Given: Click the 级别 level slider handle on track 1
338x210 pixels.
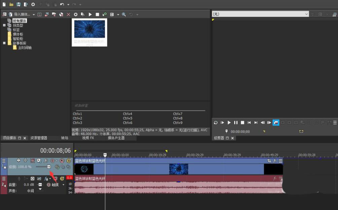Looking at the screenshot, I should [x=48, y=167].
